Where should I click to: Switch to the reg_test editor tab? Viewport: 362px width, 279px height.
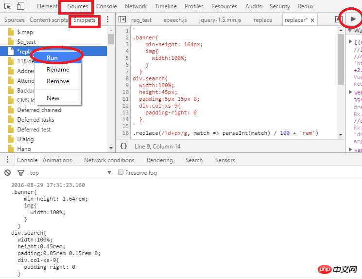pos(141,20)
